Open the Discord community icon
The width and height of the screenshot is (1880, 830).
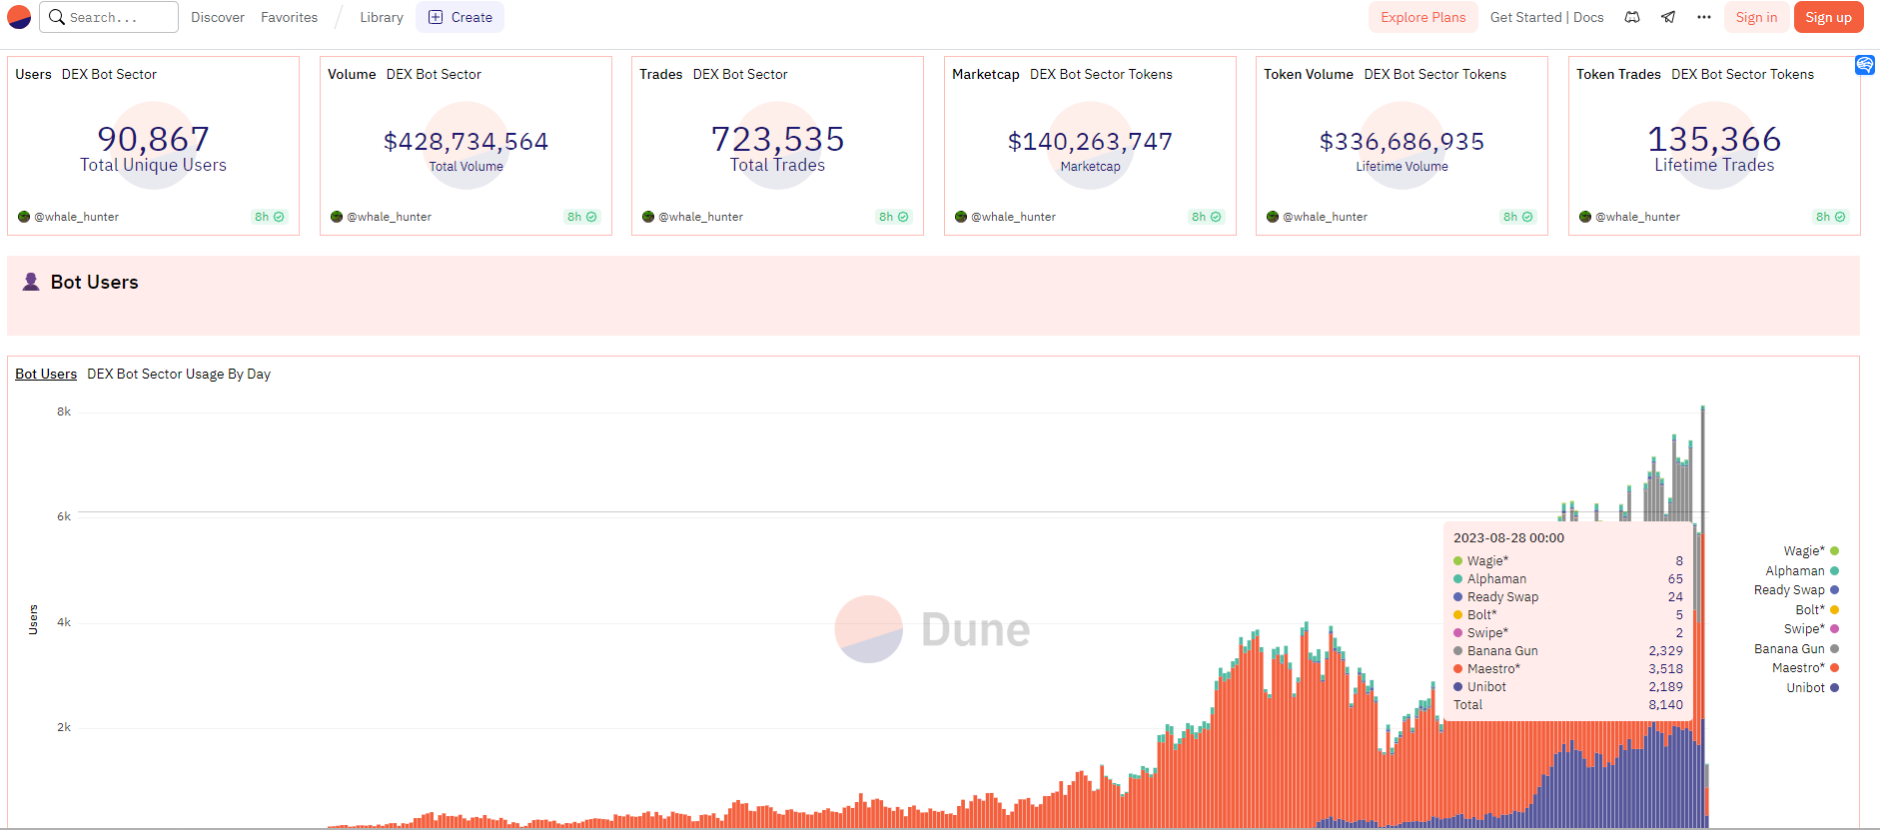(1632, 17)
